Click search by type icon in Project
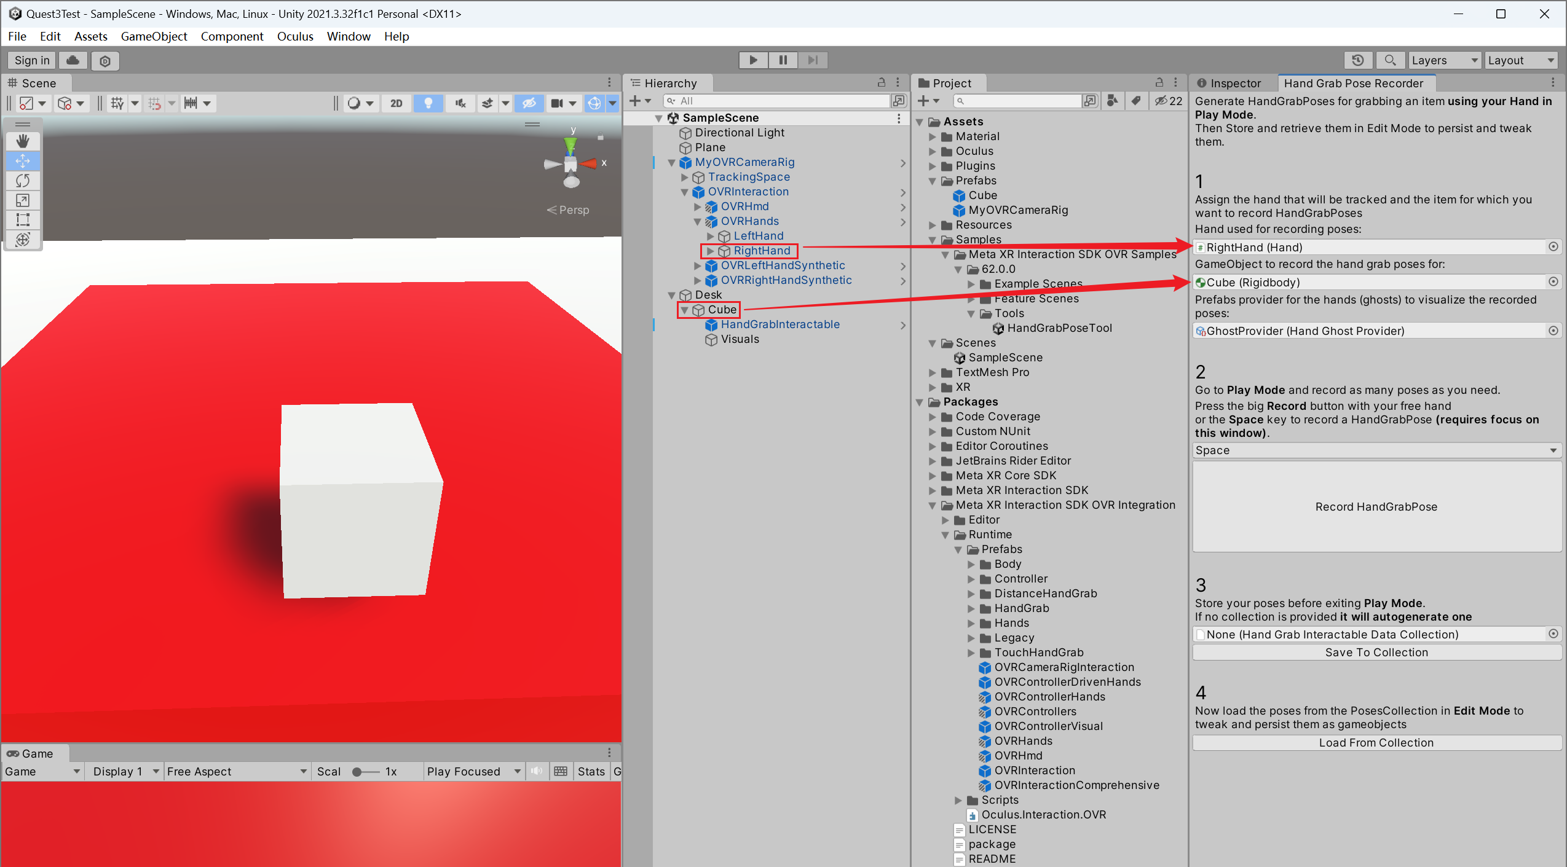This screenshot has width=1567, height=867. [x=1112, y=101]
